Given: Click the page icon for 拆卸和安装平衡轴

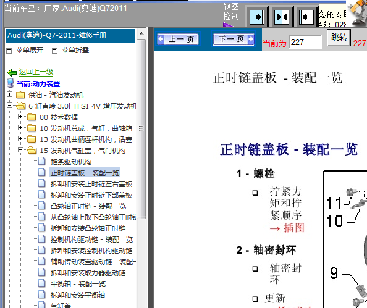Looking at the screenshot, I should [42, 294].
